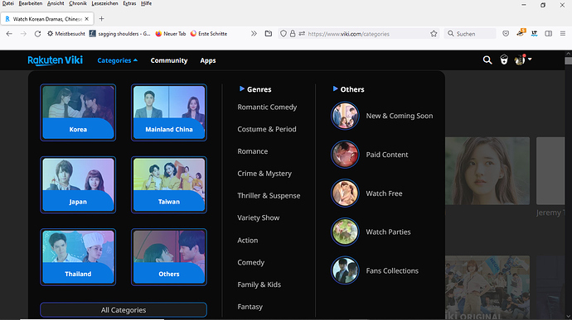Image resolution: width=572 pixels, height=320 pixels.
Task: Open the Thriller & Suspense genre
Action: coord(269,195)
